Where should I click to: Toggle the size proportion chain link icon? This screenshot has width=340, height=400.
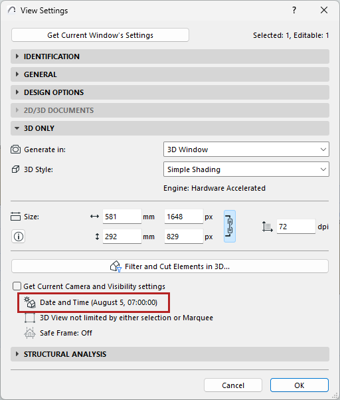click(230, 227)
